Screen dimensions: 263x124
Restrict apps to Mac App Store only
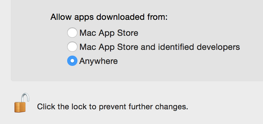click(72, 33)
